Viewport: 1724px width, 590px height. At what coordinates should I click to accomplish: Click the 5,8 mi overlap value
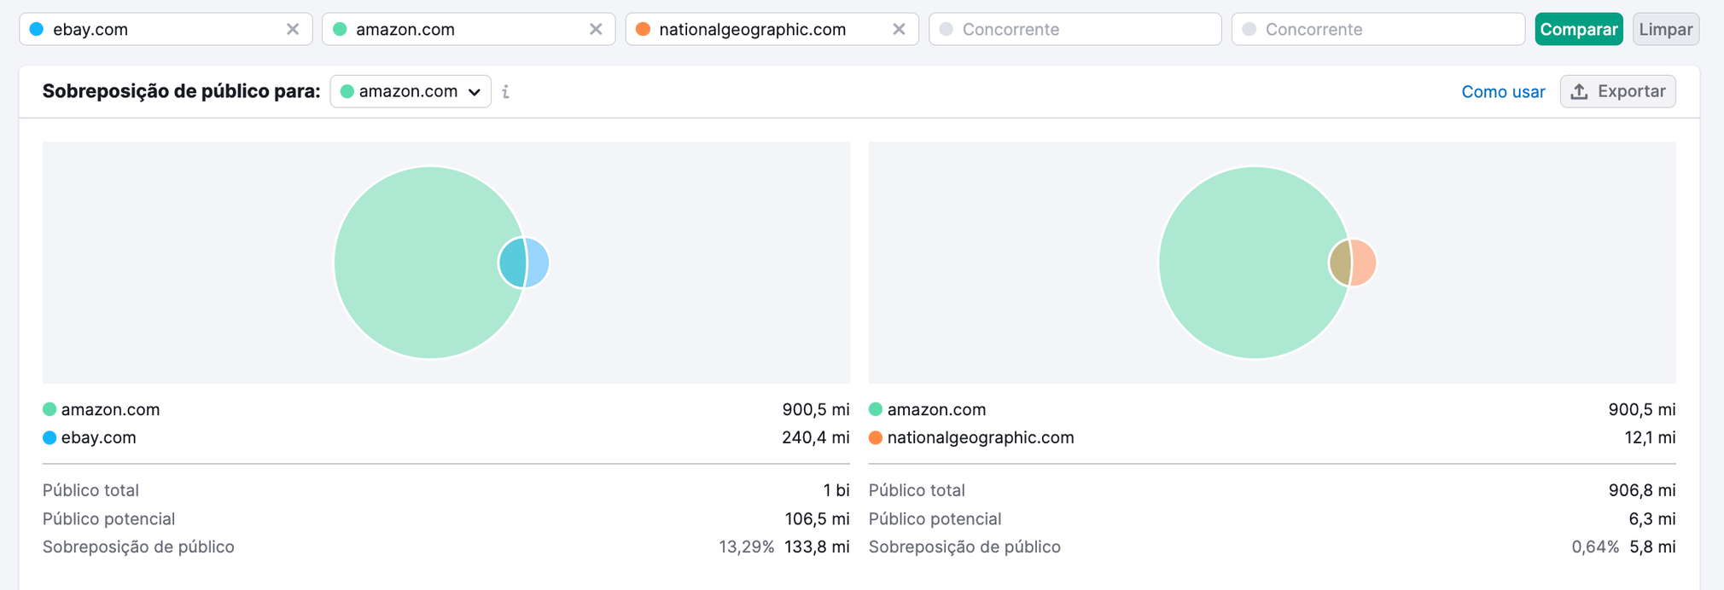(x=1652, y=547)
